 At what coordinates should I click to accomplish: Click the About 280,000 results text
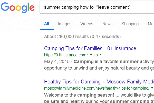tap(82, 36)
